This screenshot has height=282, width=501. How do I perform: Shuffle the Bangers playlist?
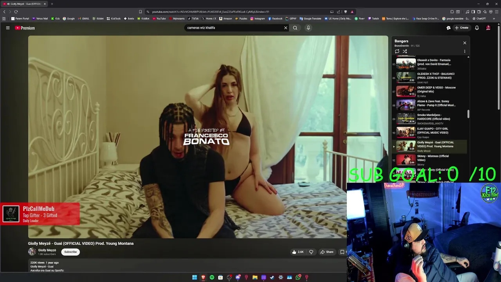pos(405,51)
